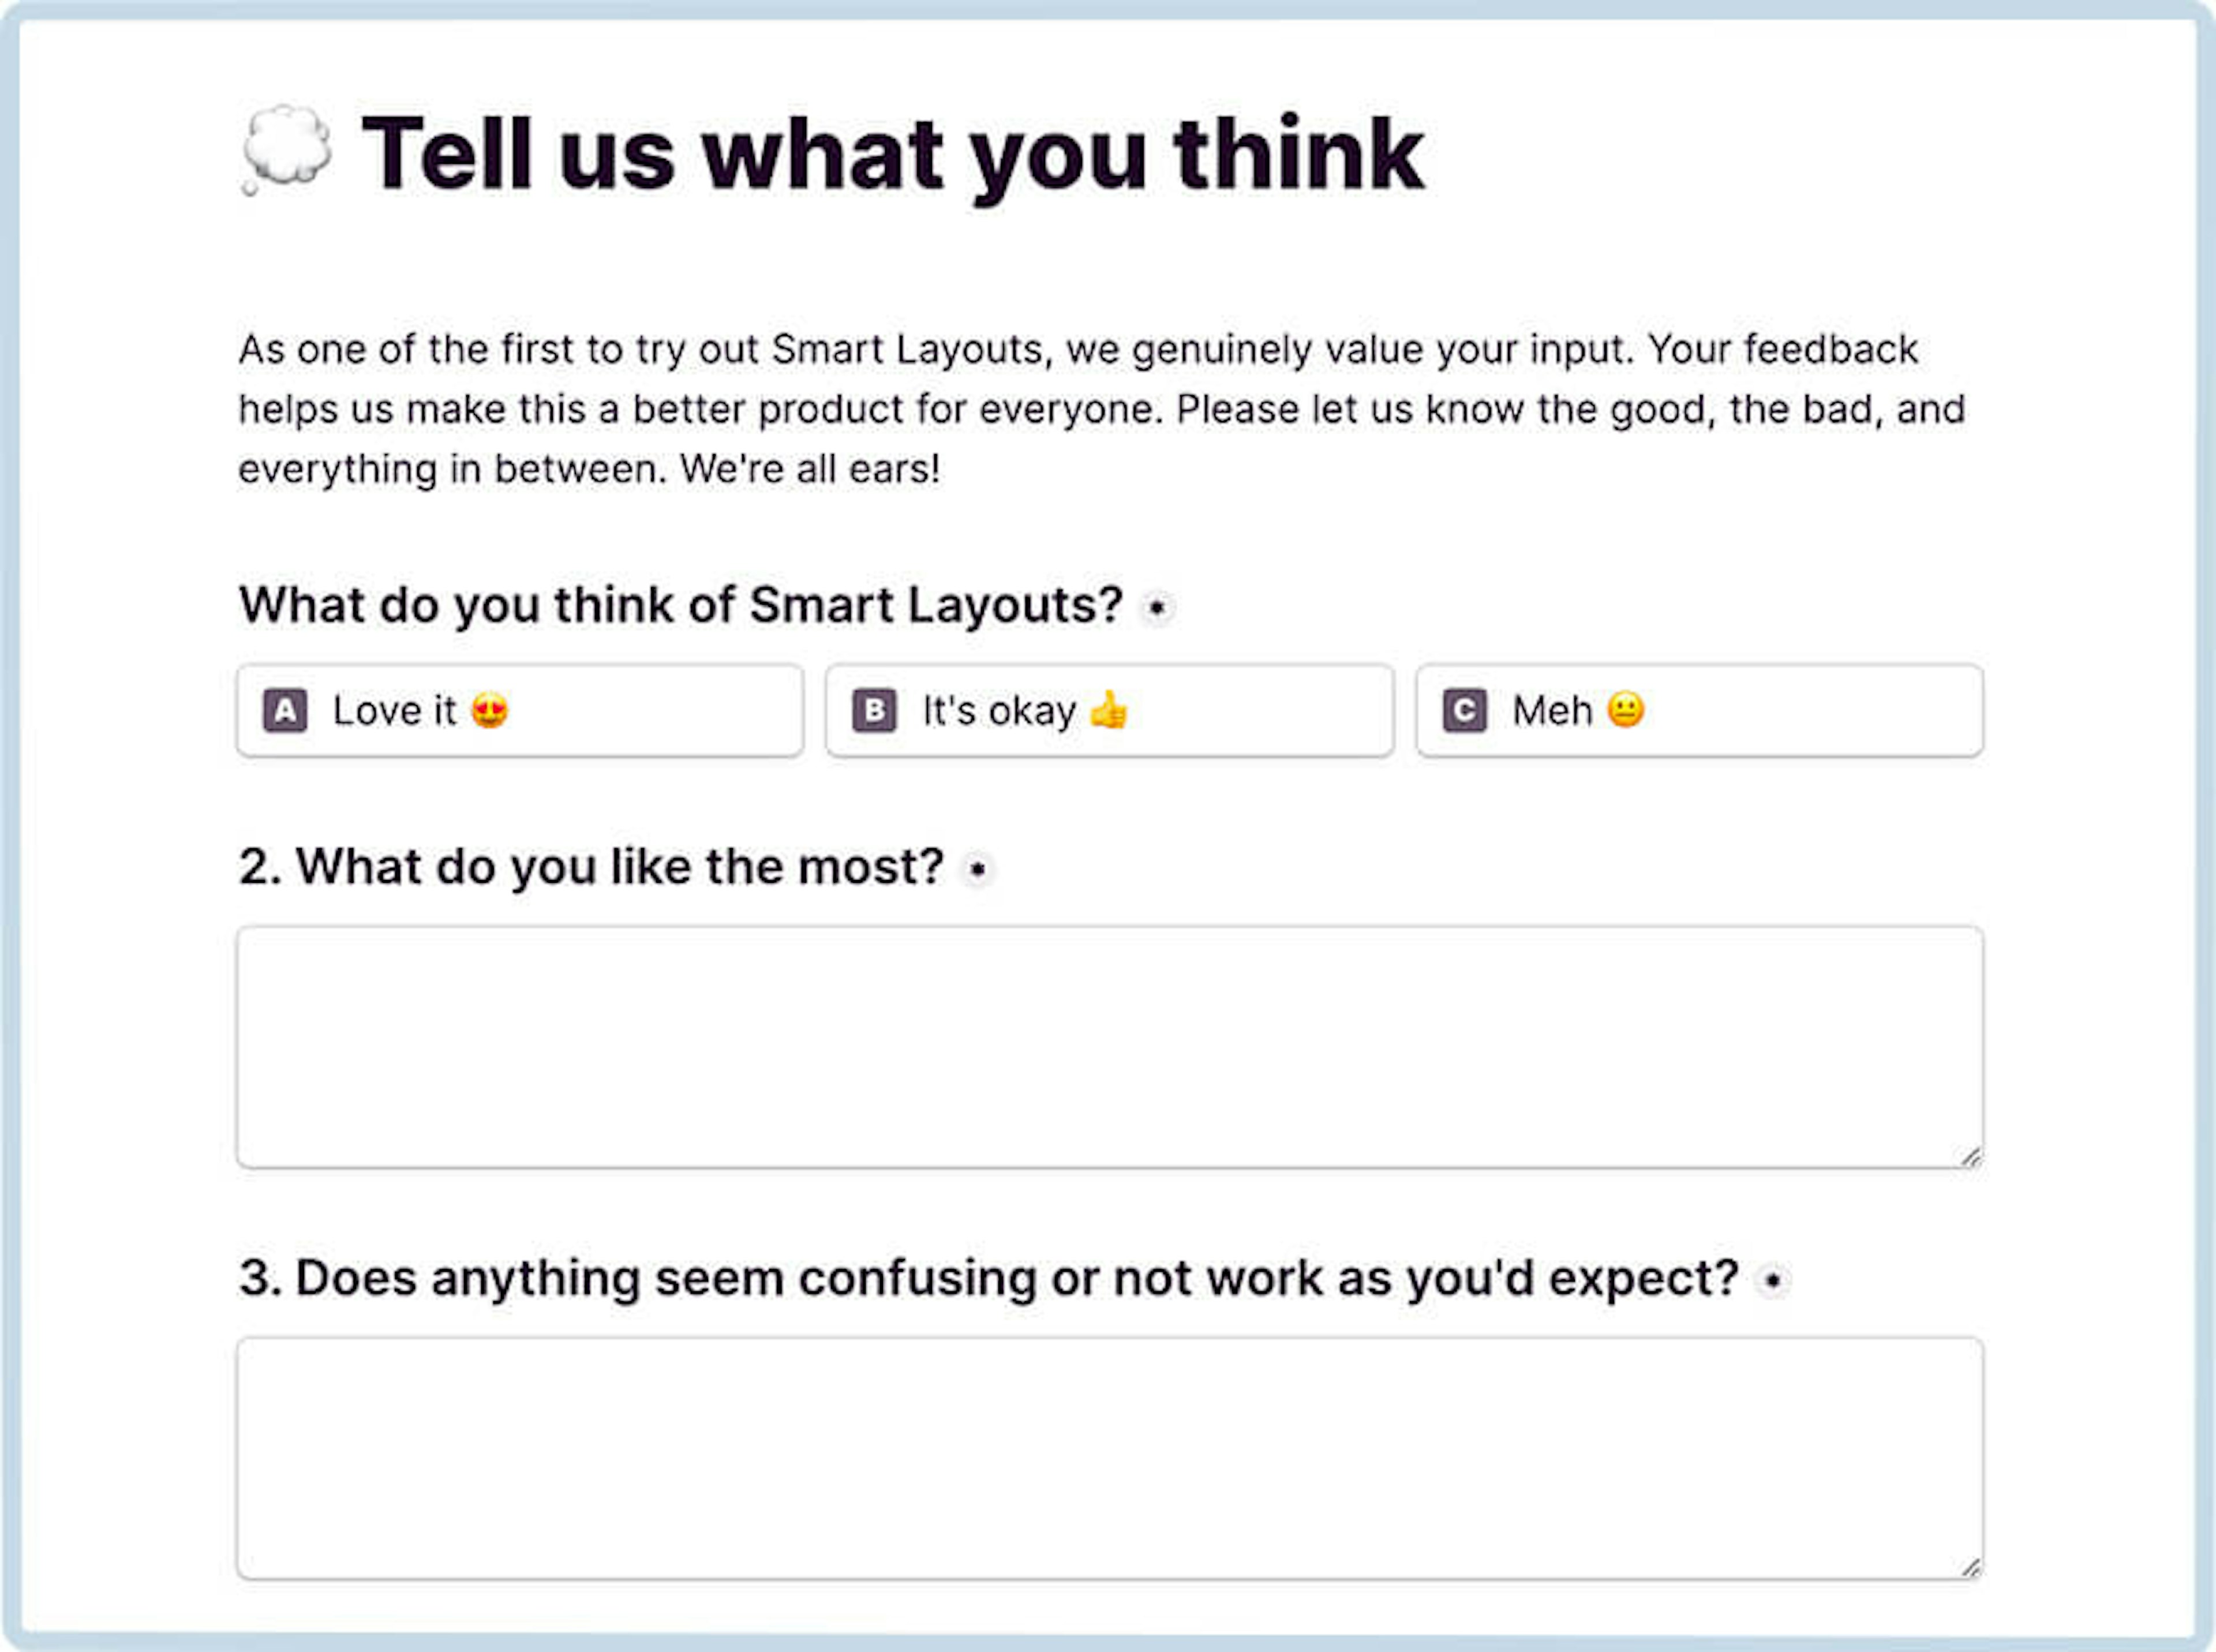Click the introductory feedback paragraph text

pos(1102,409)
